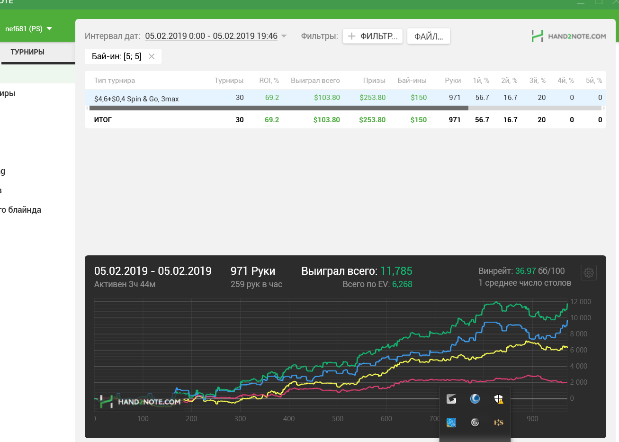Image resolution: width=619 pixels, height=442 pixels.
Task: Click the 259 рук в час label
Action: tap(256, 284)
